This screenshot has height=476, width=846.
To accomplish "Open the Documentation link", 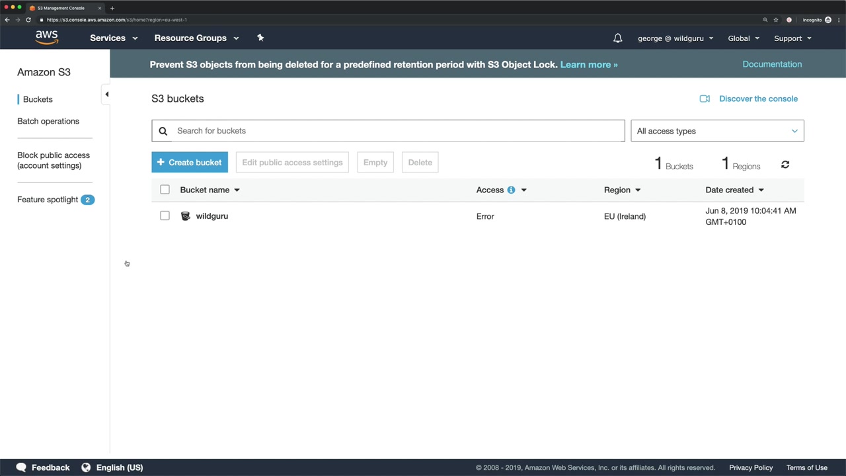I will [772, 64].
